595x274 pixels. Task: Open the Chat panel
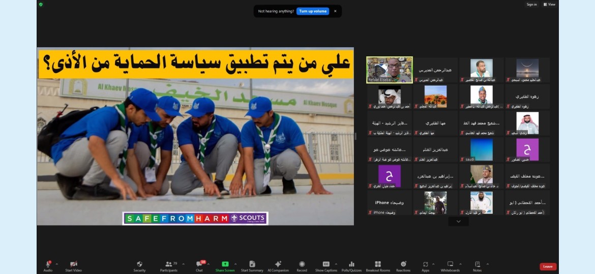[199, 266]
